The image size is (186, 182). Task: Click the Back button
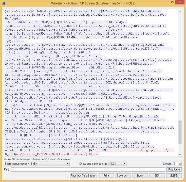point(140,175)
